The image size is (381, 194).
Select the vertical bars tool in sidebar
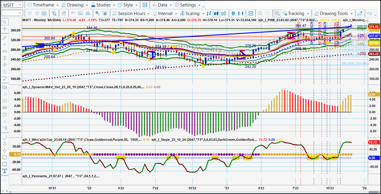4,87
